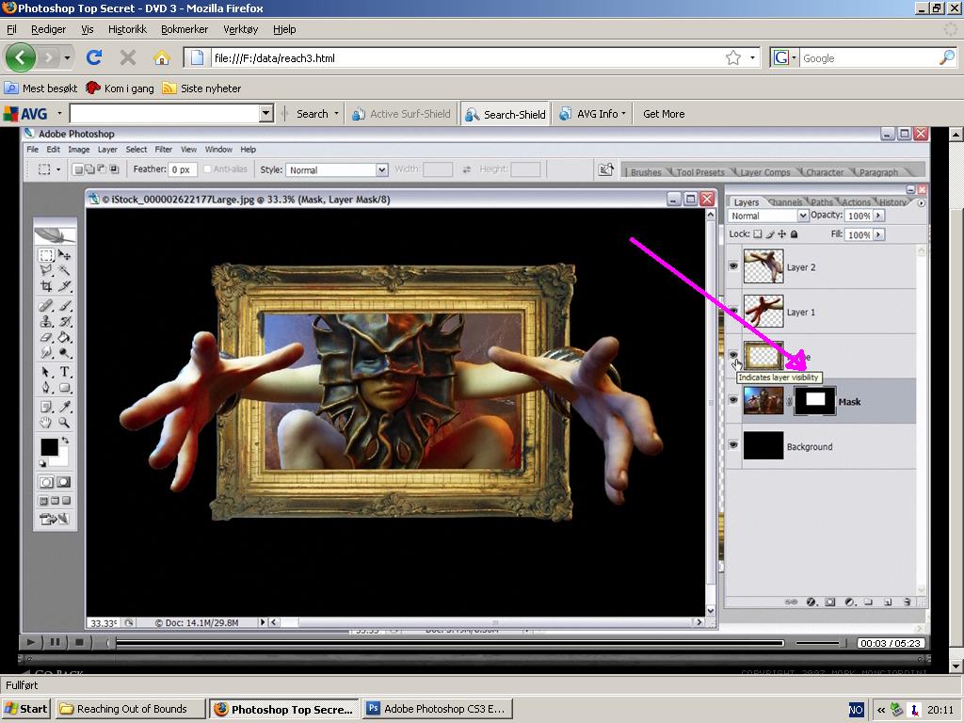Select the Crop tool
This screenshot has width=964, height=723.
click(x=46, y=286)
